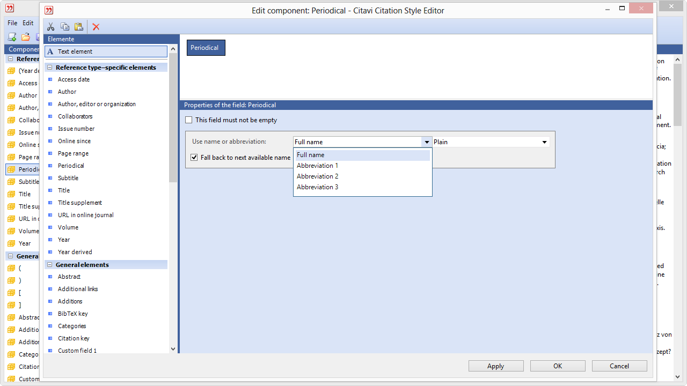
Task: Select the Text element icon entry
Action: tap(50, 51)
